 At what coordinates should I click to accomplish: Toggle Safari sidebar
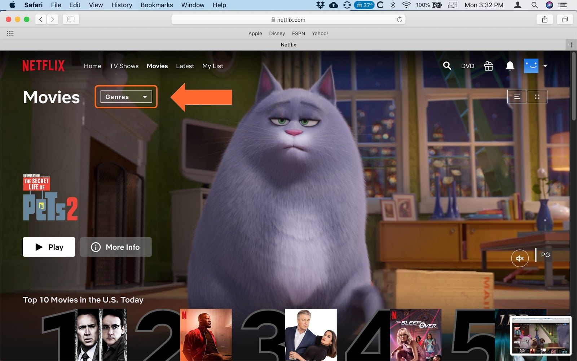[x=71, y=19]
